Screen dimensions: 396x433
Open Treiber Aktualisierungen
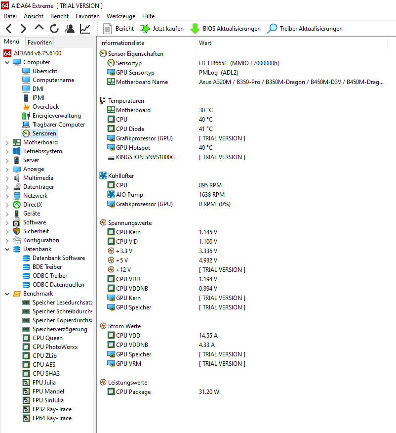[305, 29]
